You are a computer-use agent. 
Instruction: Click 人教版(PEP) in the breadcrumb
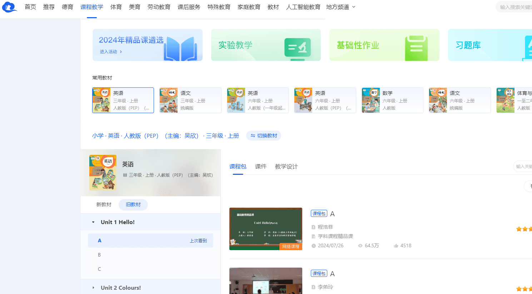141,136
